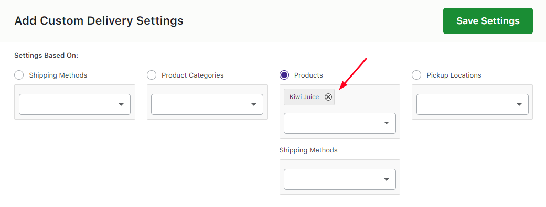Viewport: 546px width, 207px height.
Task: Click the Product Categories label text
Action: click(192, 75)
